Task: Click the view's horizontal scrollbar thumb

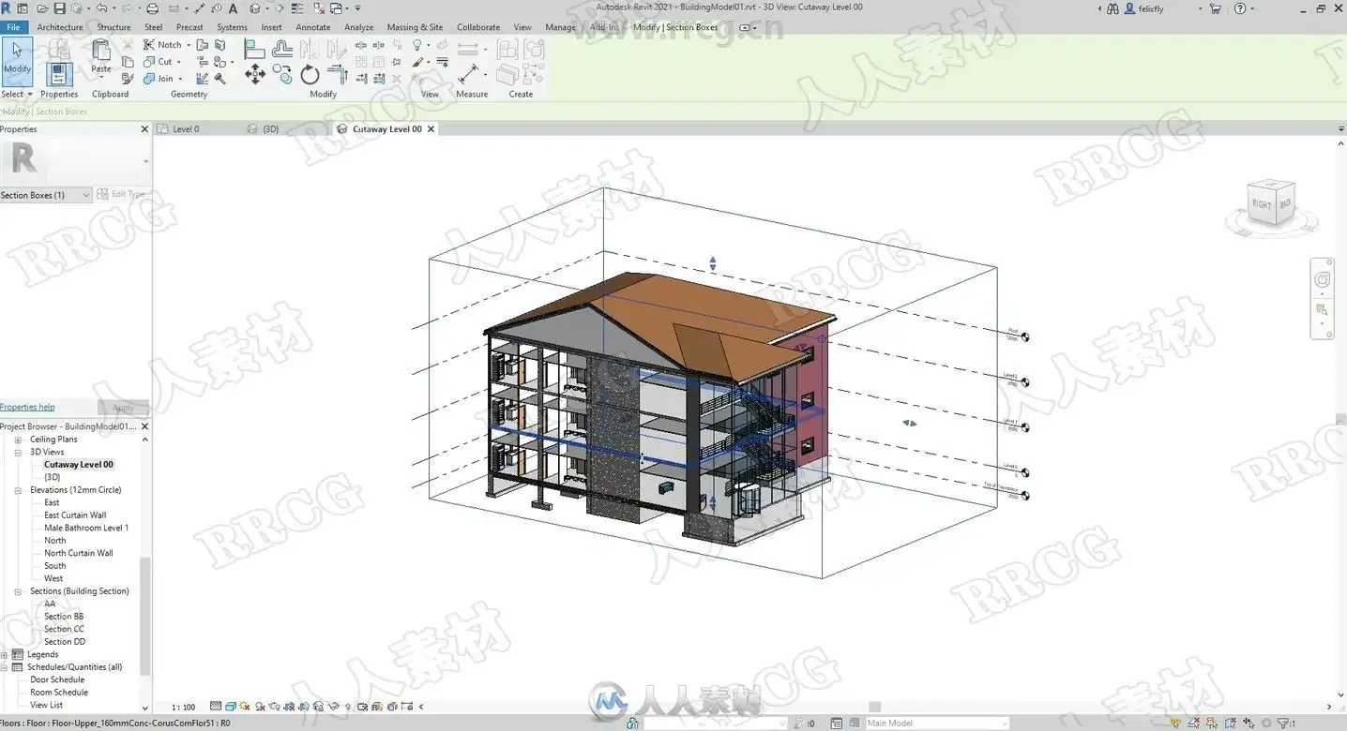Action: [874, 707]
